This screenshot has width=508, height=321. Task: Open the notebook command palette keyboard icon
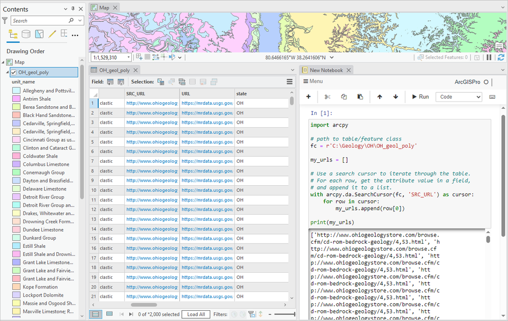pyautogui.click(x=492, y=97)
